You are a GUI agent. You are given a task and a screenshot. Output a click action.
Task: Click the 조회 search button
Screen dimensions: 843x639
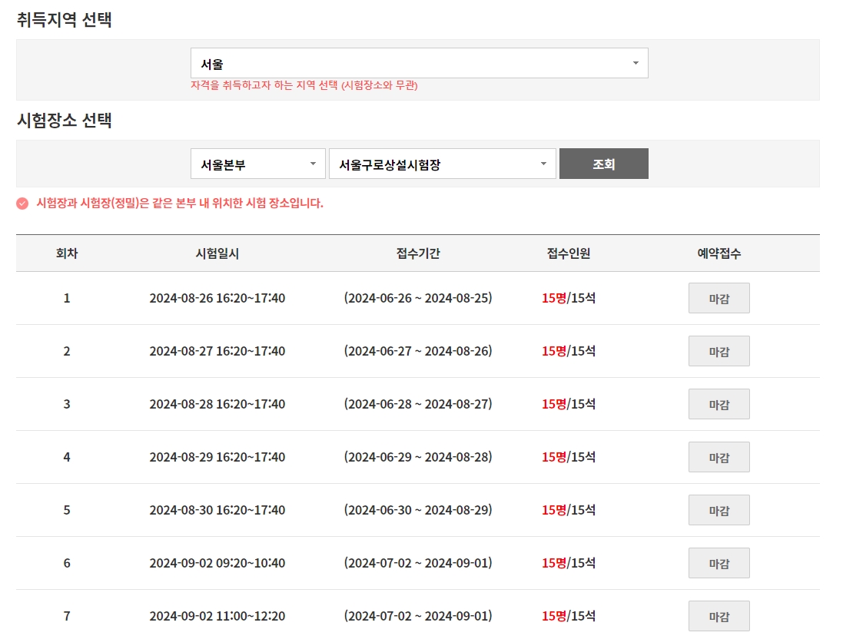(604, 164)
